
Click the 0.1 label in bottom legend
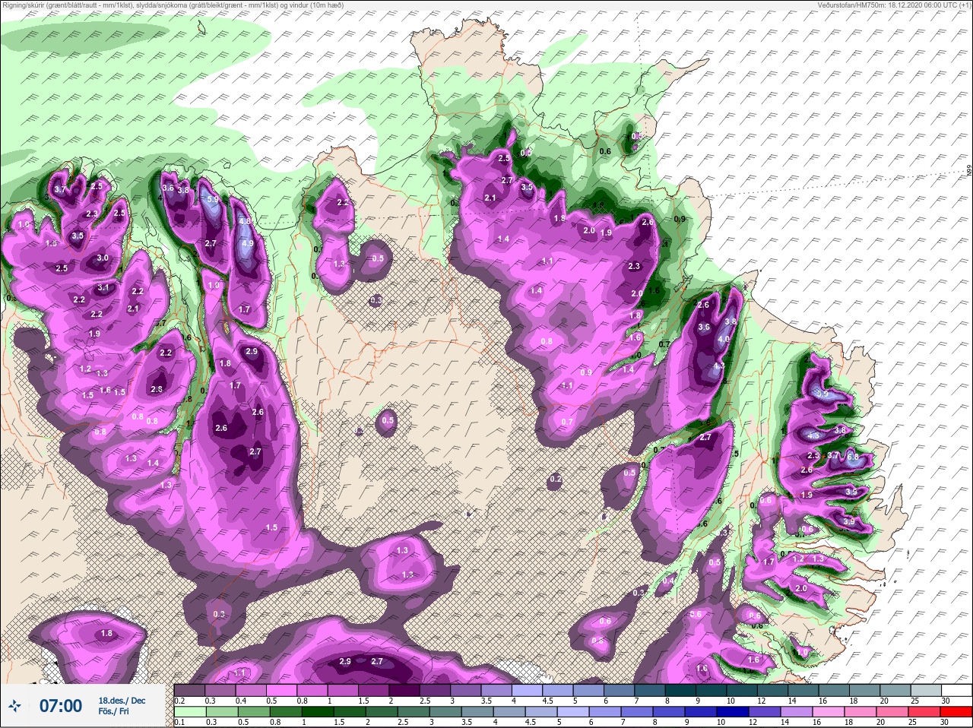click(x=179, y=721)
